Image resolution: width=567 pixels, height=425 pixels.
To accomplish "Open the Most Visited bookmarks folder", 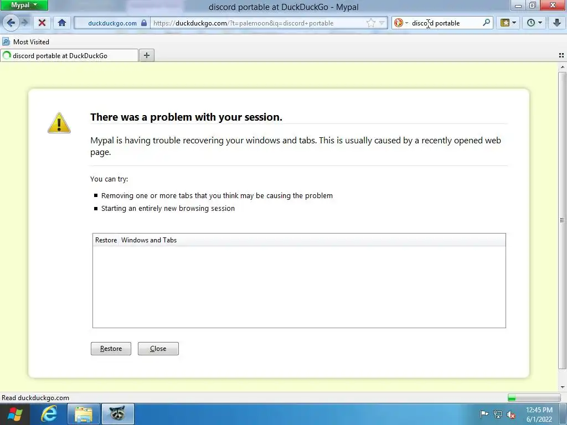I will [x=25, y=42].
